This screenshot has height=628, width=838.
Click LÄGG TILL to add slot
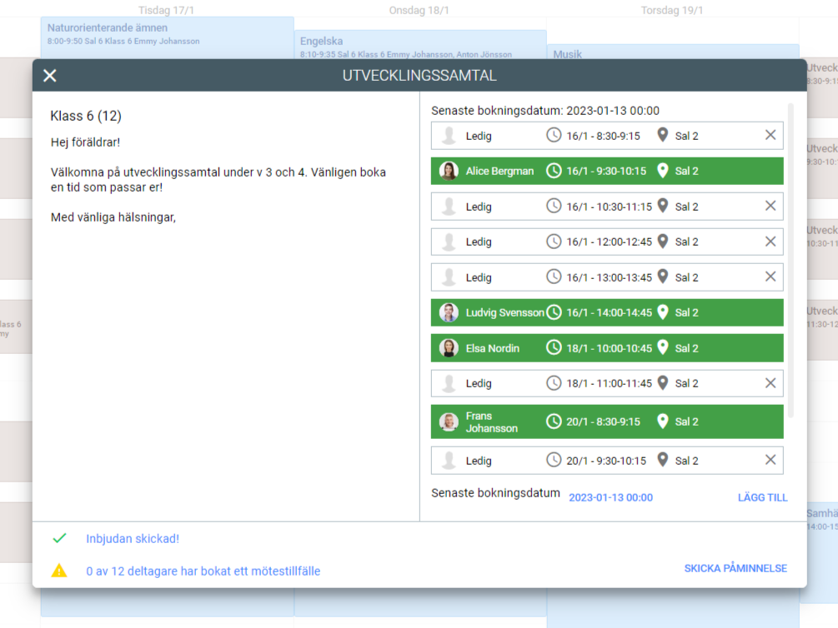point(762,497)
